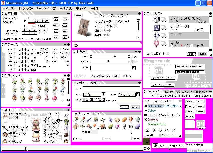Open the ズーン(・∀・)(Z) menu

(x=46, y=9)
